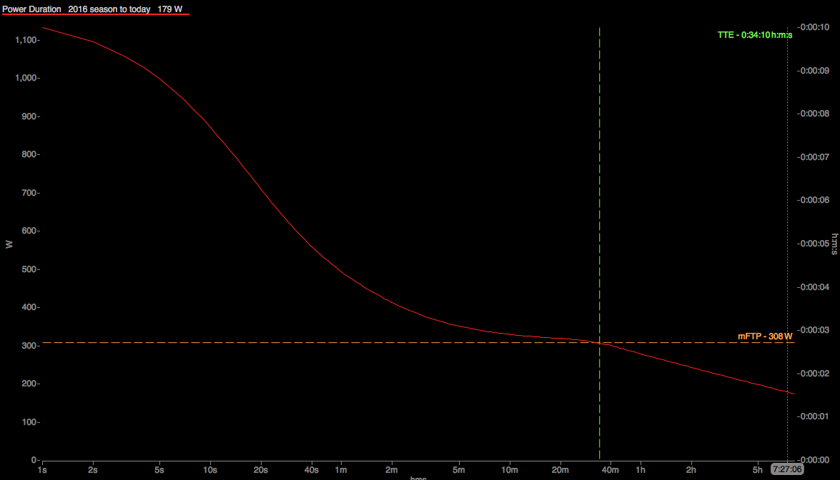Click the 7:27:06 cursor time badge
The image size is (840, 480).
(787, 469)
